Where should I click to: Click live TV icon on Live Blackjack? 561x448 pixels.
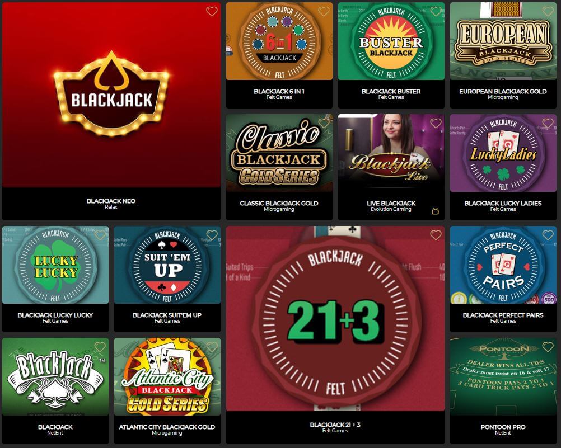point(436,211)
